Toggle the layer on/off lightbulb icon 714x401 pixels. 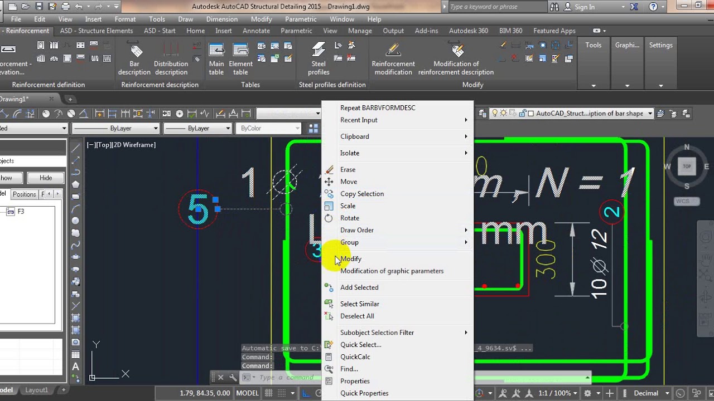coord(494,114)
